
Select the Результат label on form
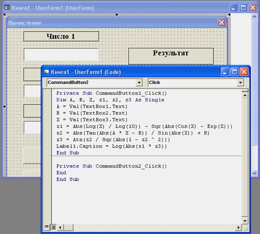[171, 53]
